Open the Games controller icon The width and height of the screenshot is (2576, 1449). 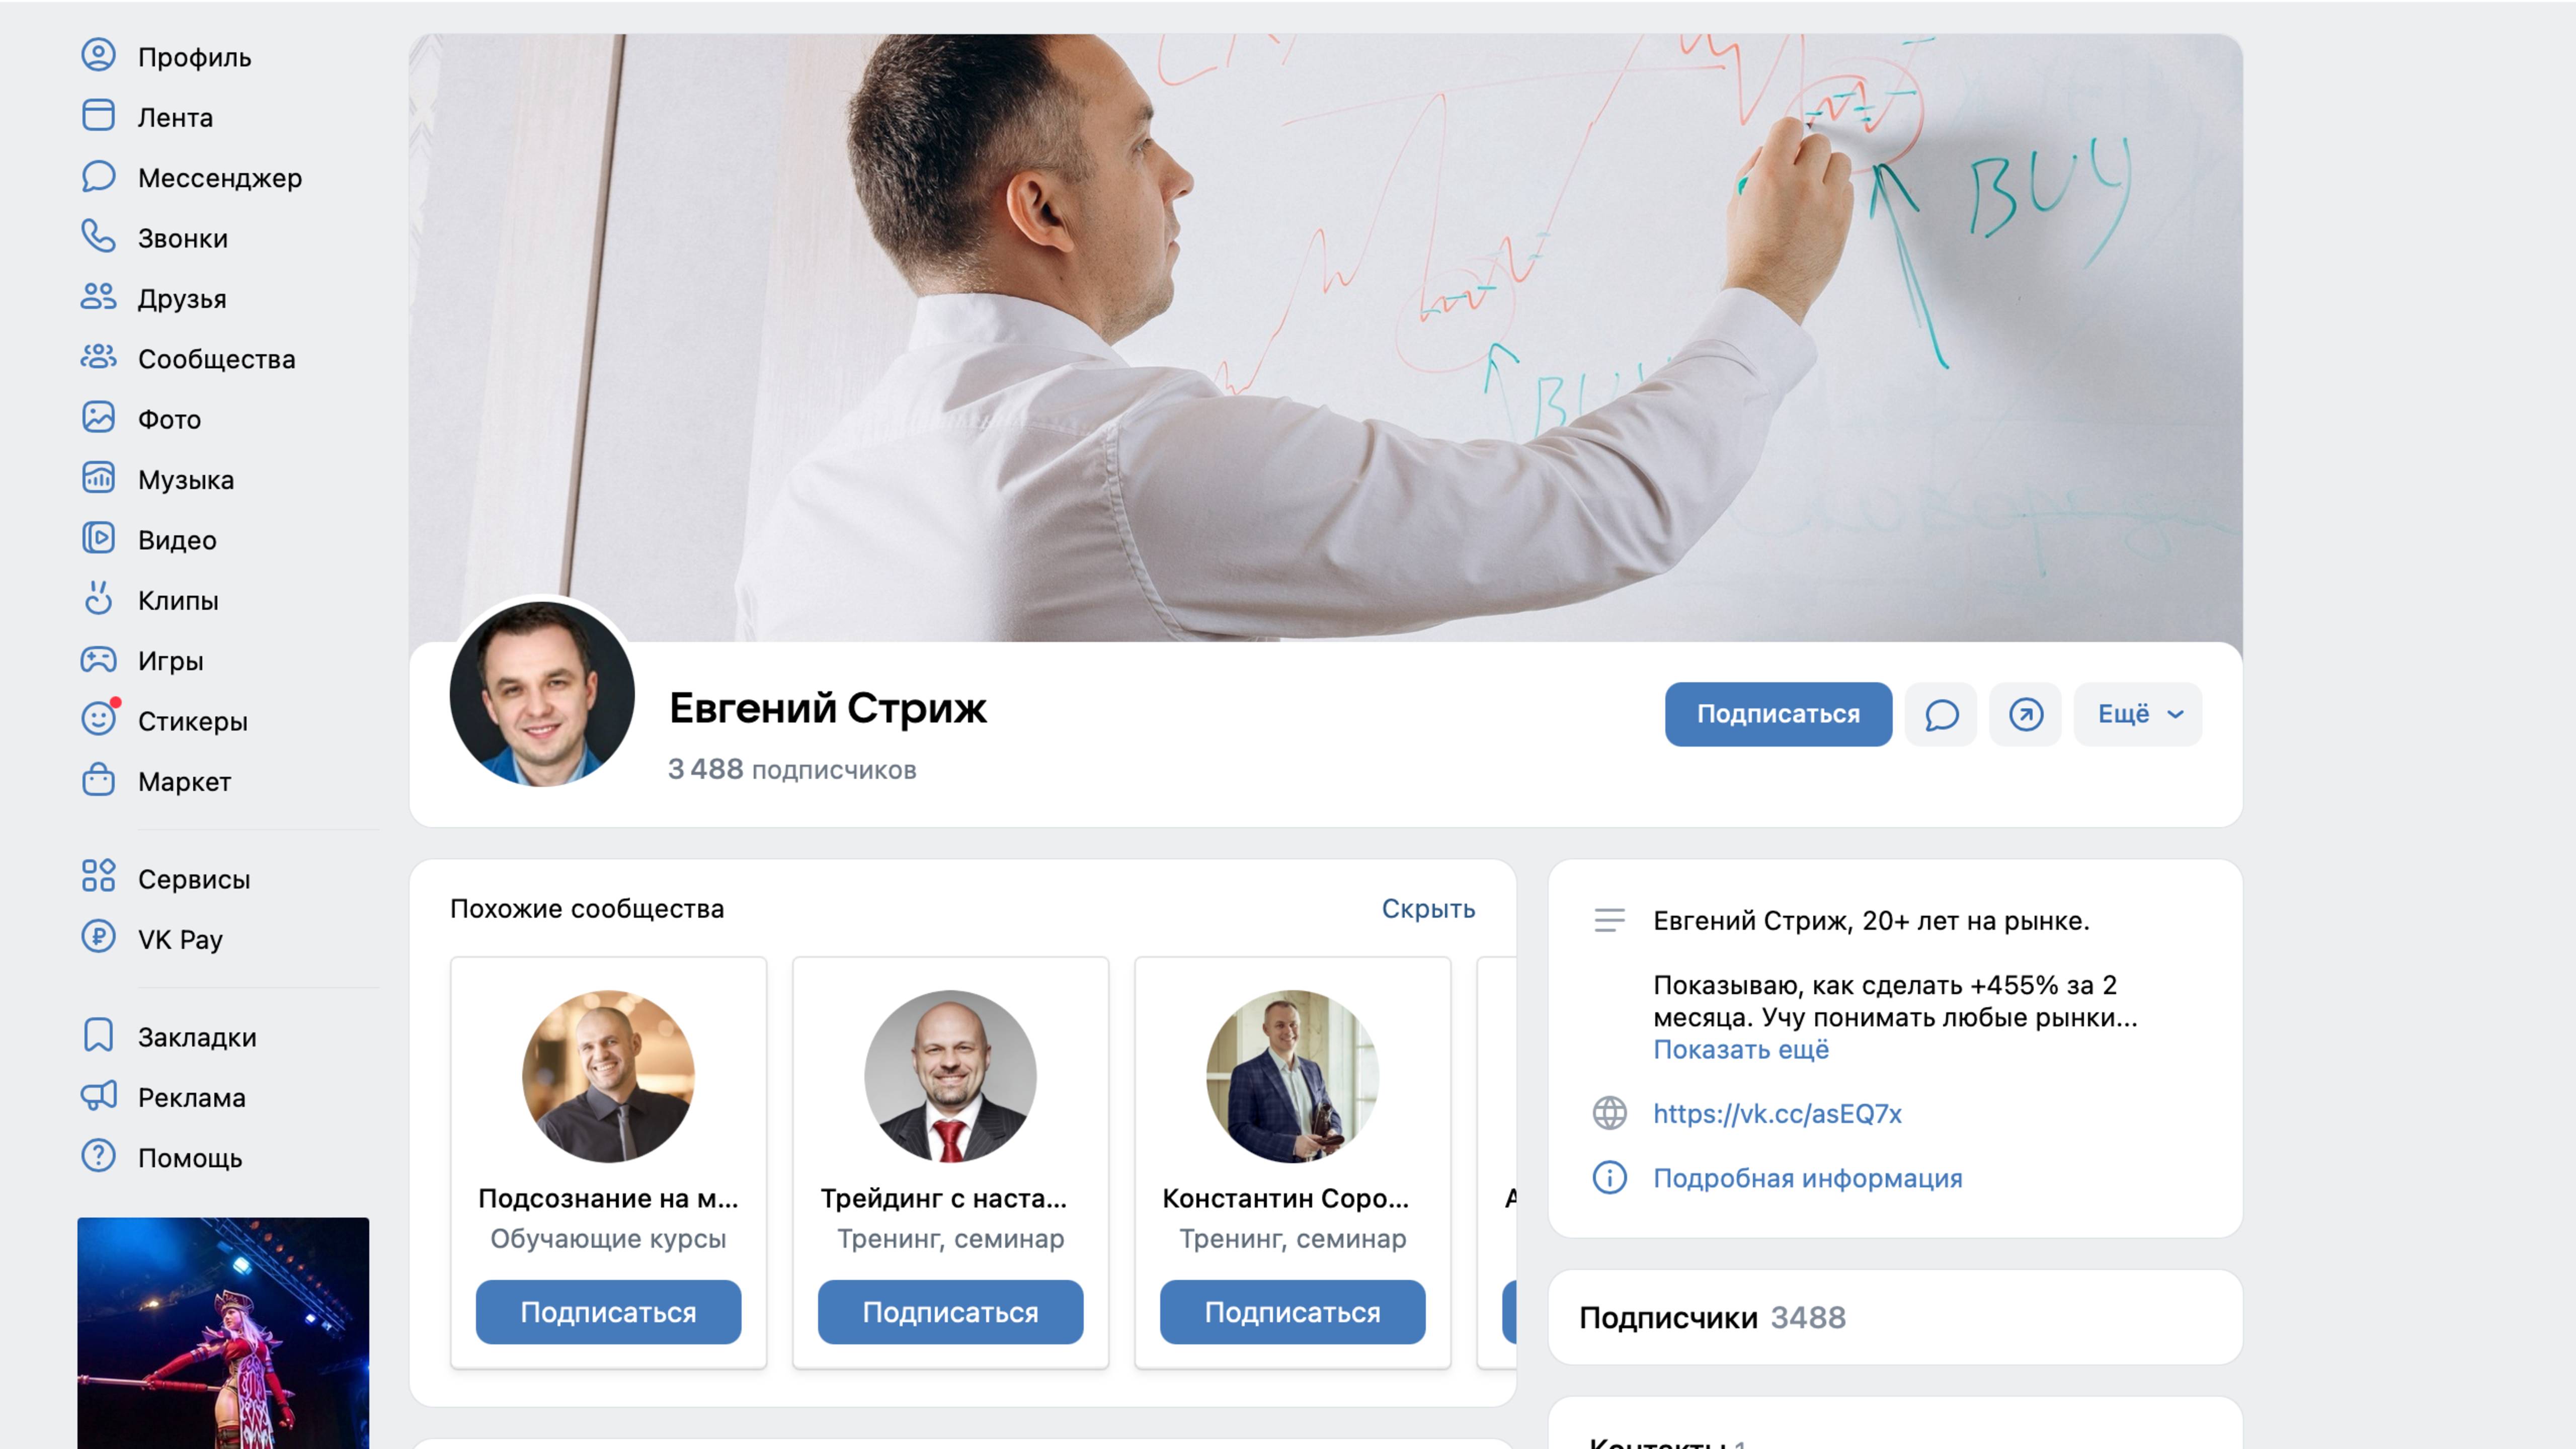[98, 659]
